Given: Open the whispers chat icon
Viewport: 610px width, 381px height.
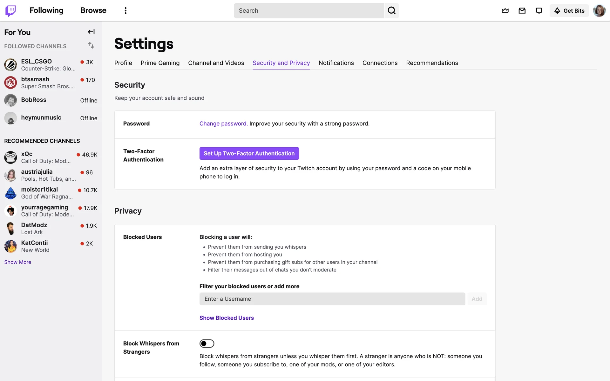Looking at the screenshot, I should point(539,10).
